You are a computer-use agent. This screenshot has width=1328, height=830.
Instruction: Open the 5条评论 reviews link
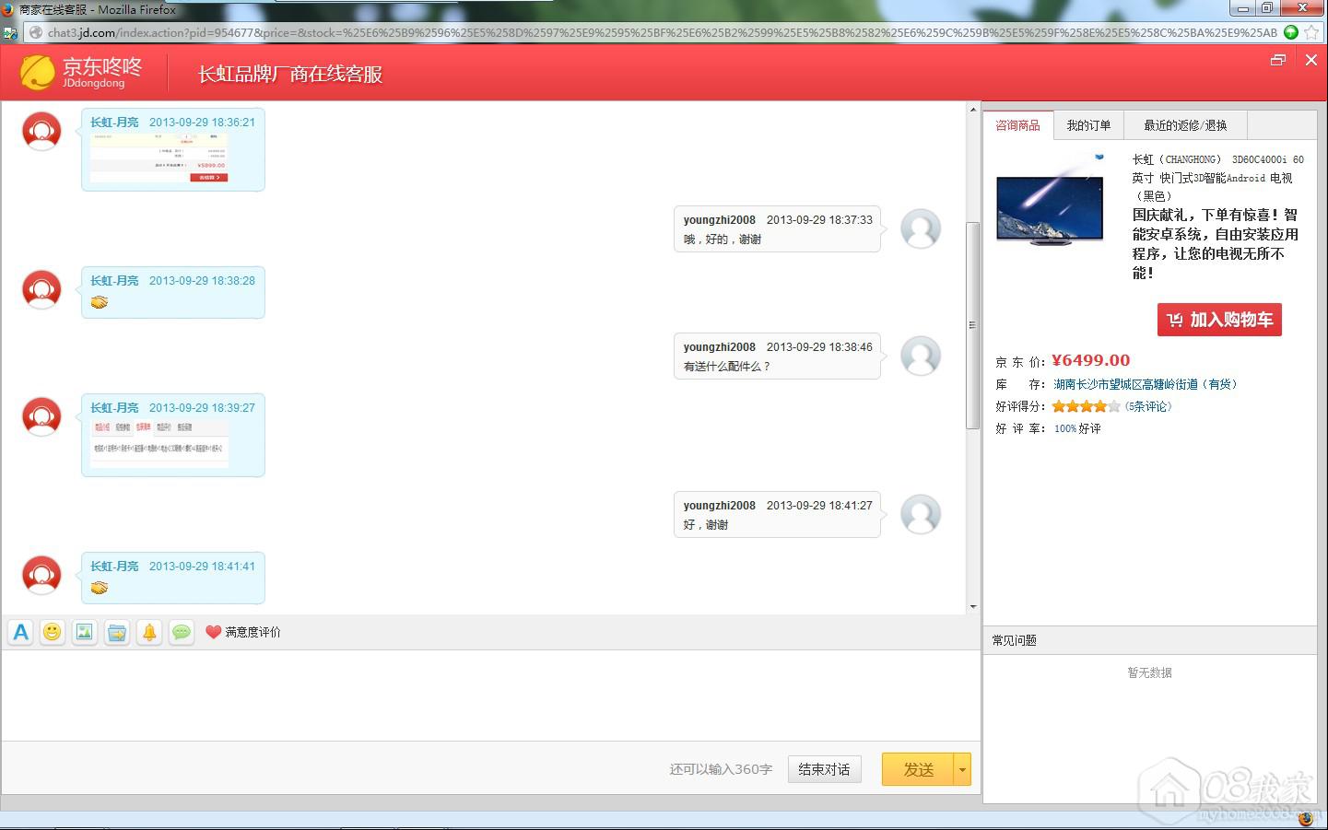1148,406
